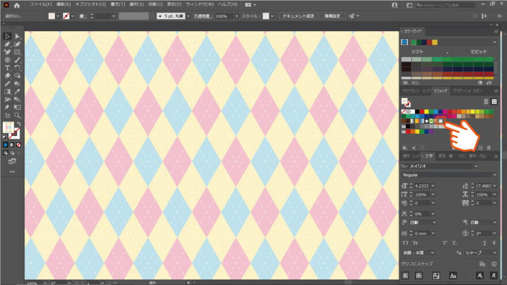This screenshot has width=507, height=285.
Task: Open the ファイル(F) menu
Action: (x=41, y=4)
